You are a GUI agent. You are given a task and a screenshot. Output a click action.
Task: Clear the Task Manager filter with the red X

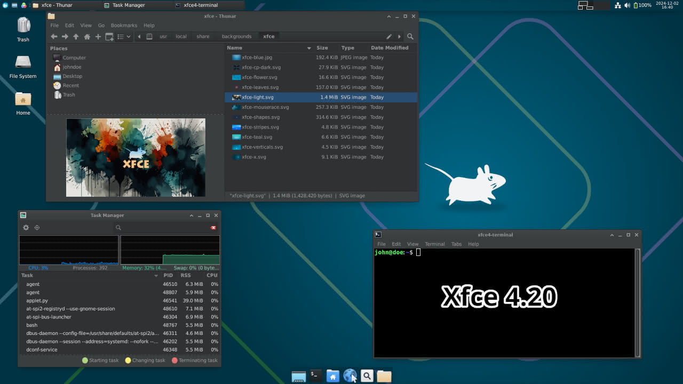pyautogui.click(x=213, y=227)
